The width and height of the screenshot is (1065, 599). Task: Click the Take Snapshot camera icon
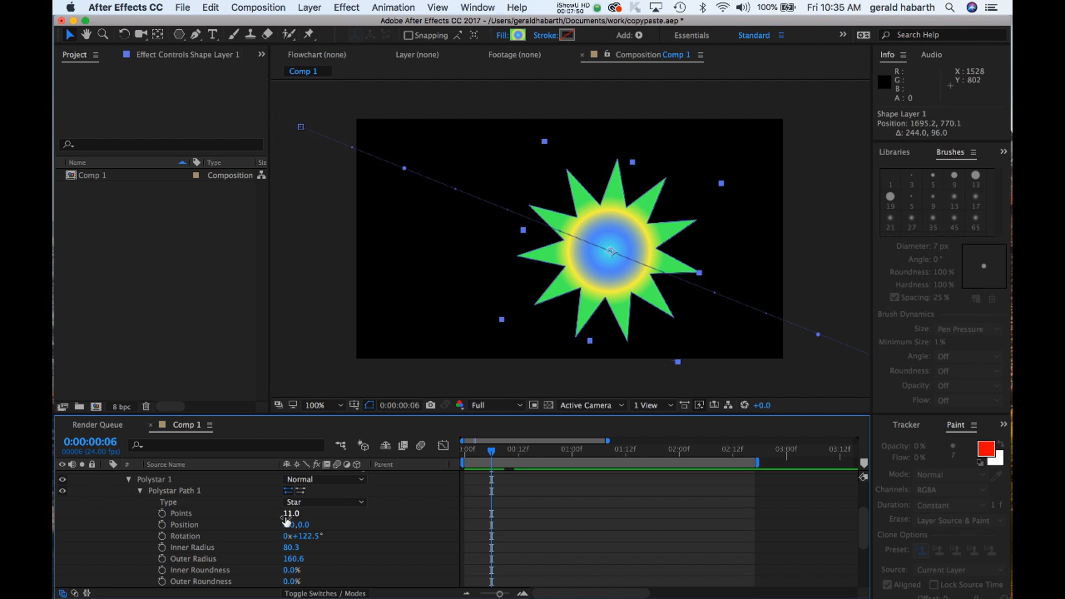click(x=430, y=405)
